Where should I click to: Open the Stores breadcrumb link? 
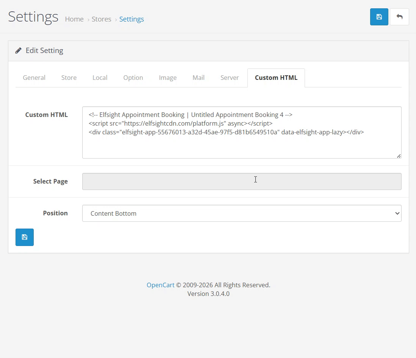pyautogui.click(x=101, y=19)
